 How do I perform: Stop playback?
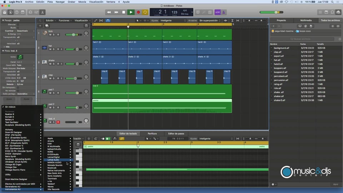[x=124, y=12]
